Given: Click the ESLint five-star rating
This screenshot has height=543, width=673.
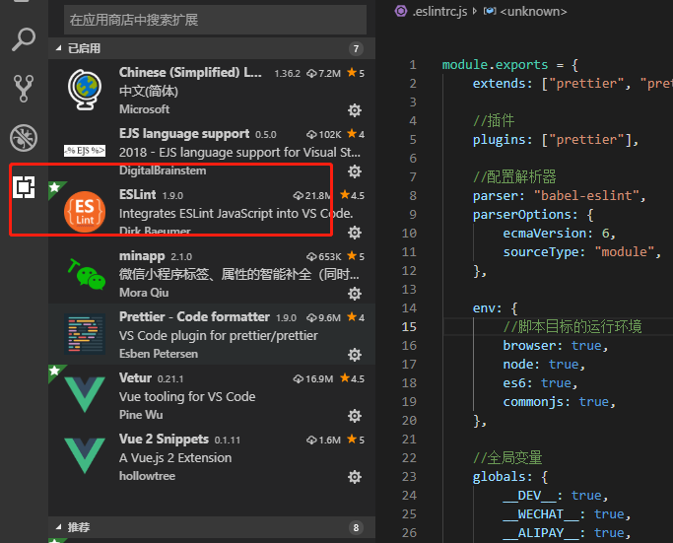Looking at the screenshot, I should tap(353, 195).
